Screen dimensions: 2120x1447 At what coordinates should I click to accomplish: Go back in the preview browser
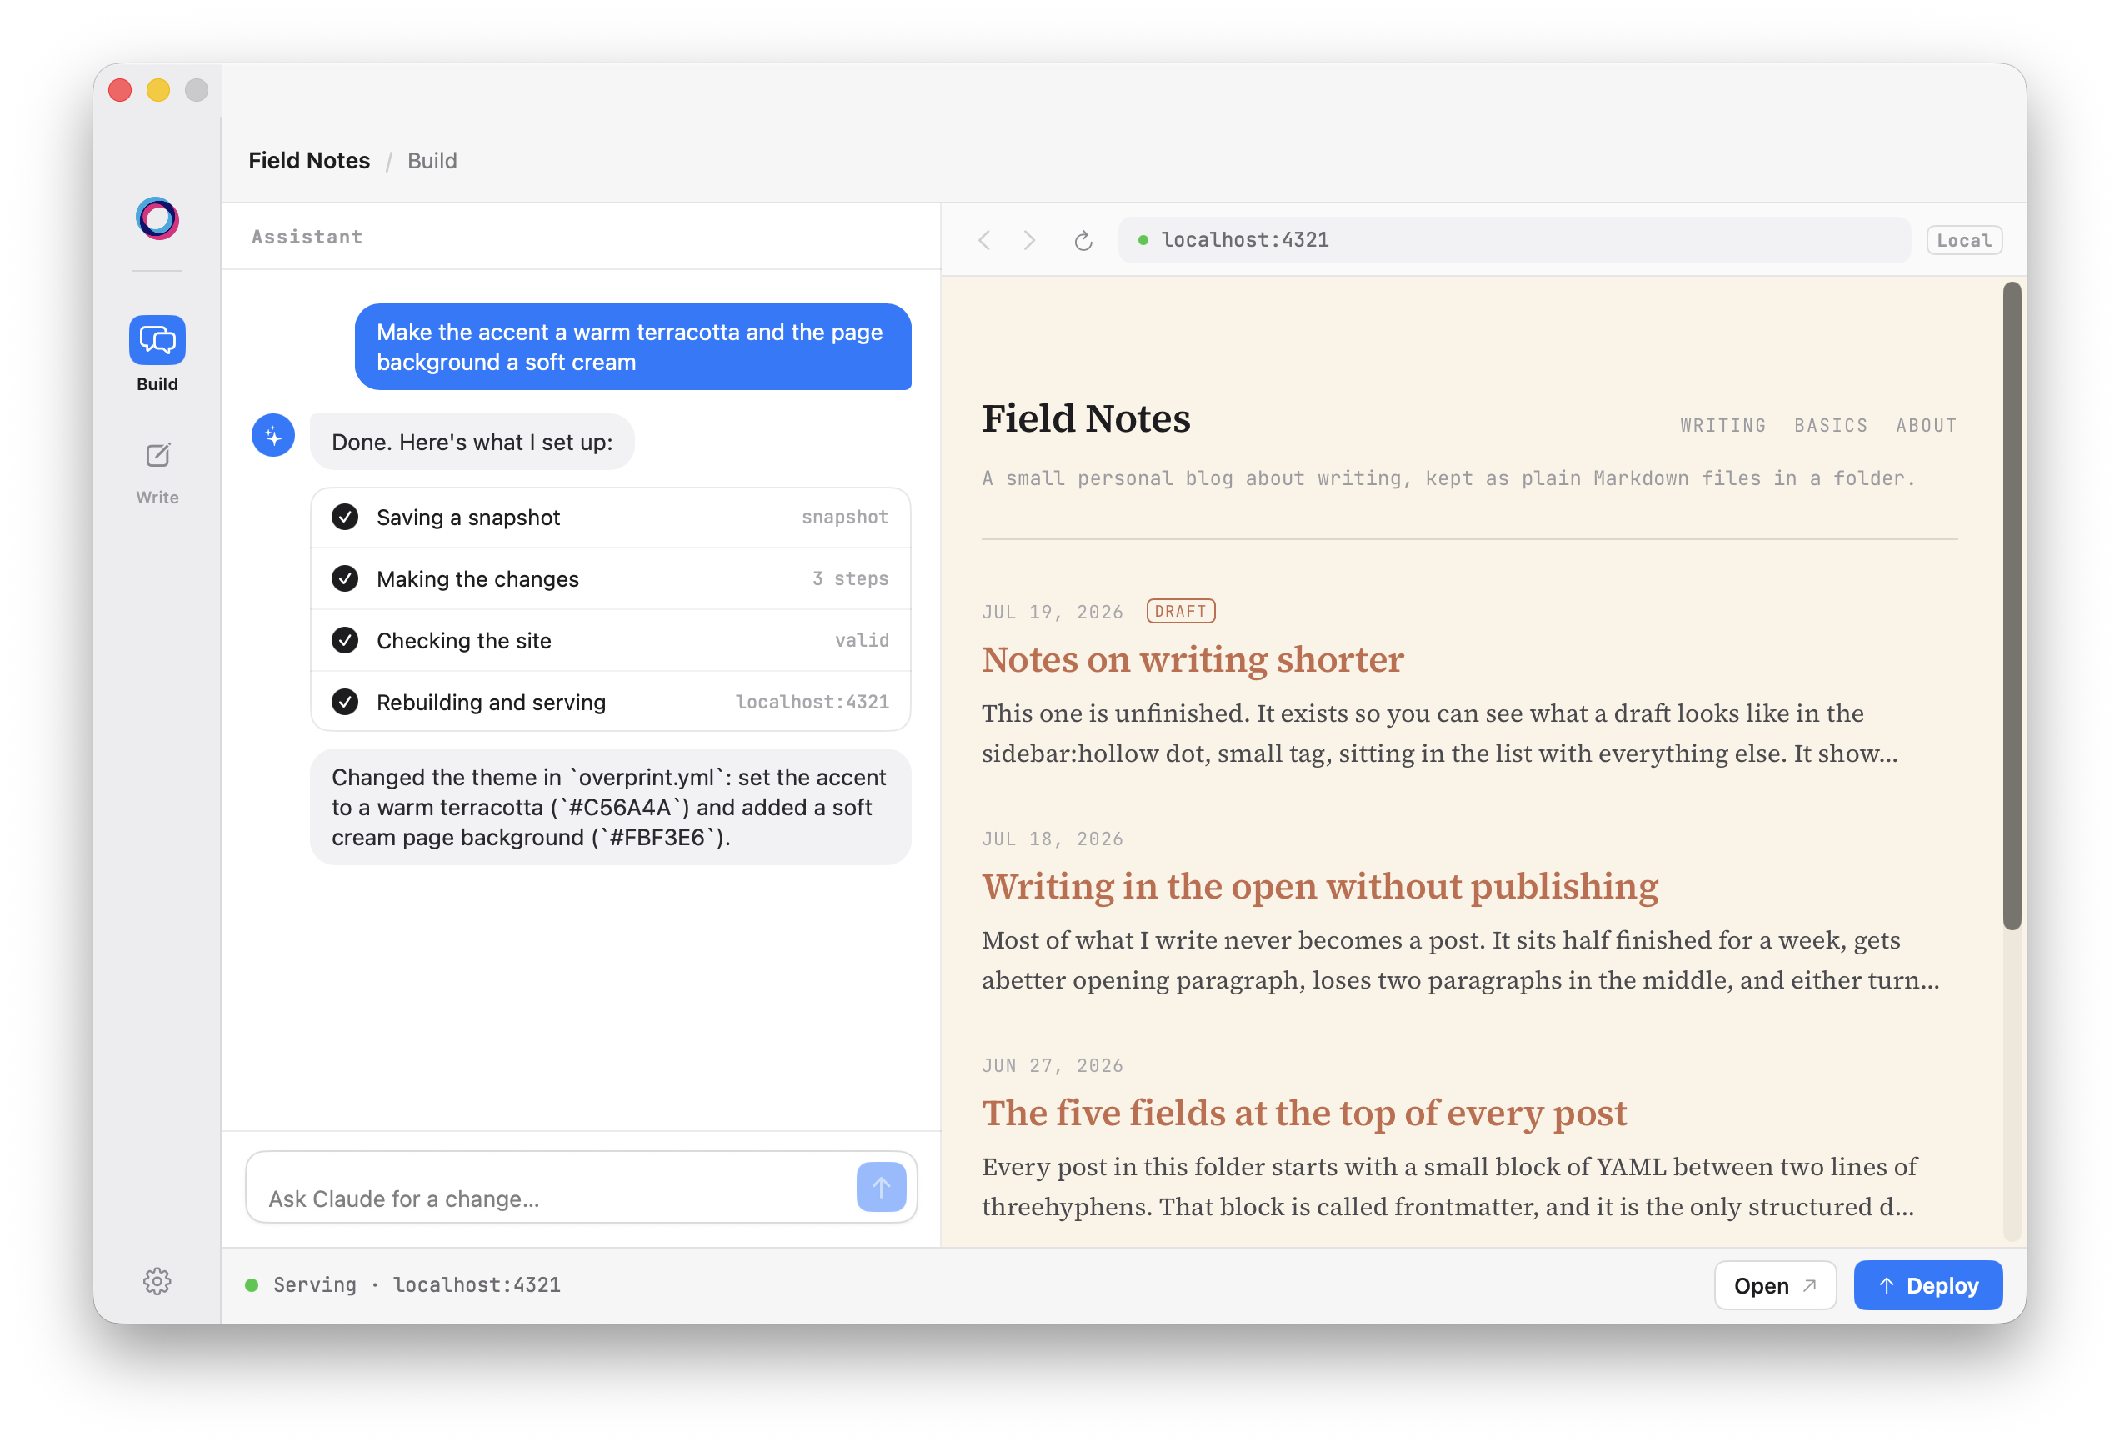pyautogui.click(x=984, y=240)
